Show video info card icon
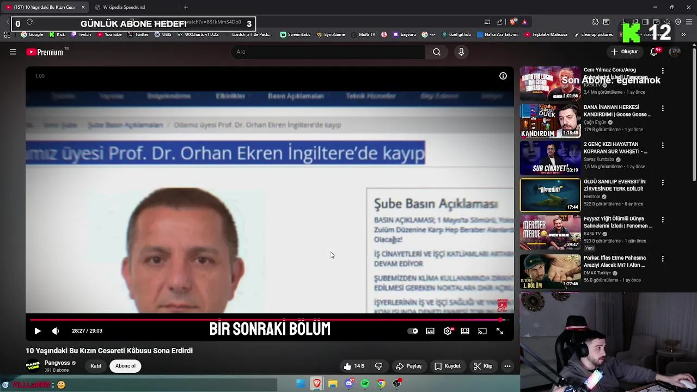The height and width of the screenshot is (392, 697). pyautogui.click(x=503, y=76)
